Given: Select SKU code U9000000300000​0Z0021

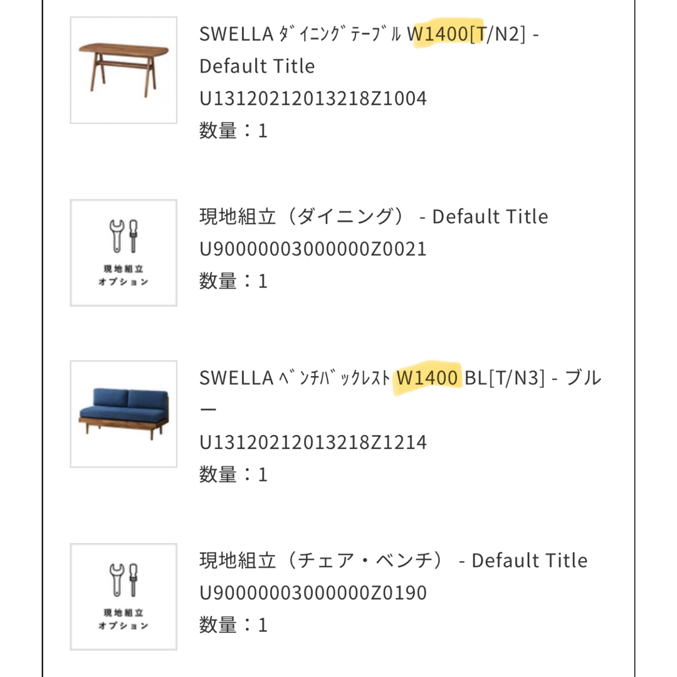Looking at the screenshot, I should tap(313, 249).
